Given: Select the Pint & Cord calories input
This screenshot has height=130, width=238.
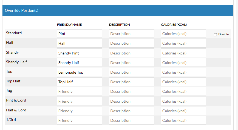Looking at the screenshot, I should pos(183,101).
